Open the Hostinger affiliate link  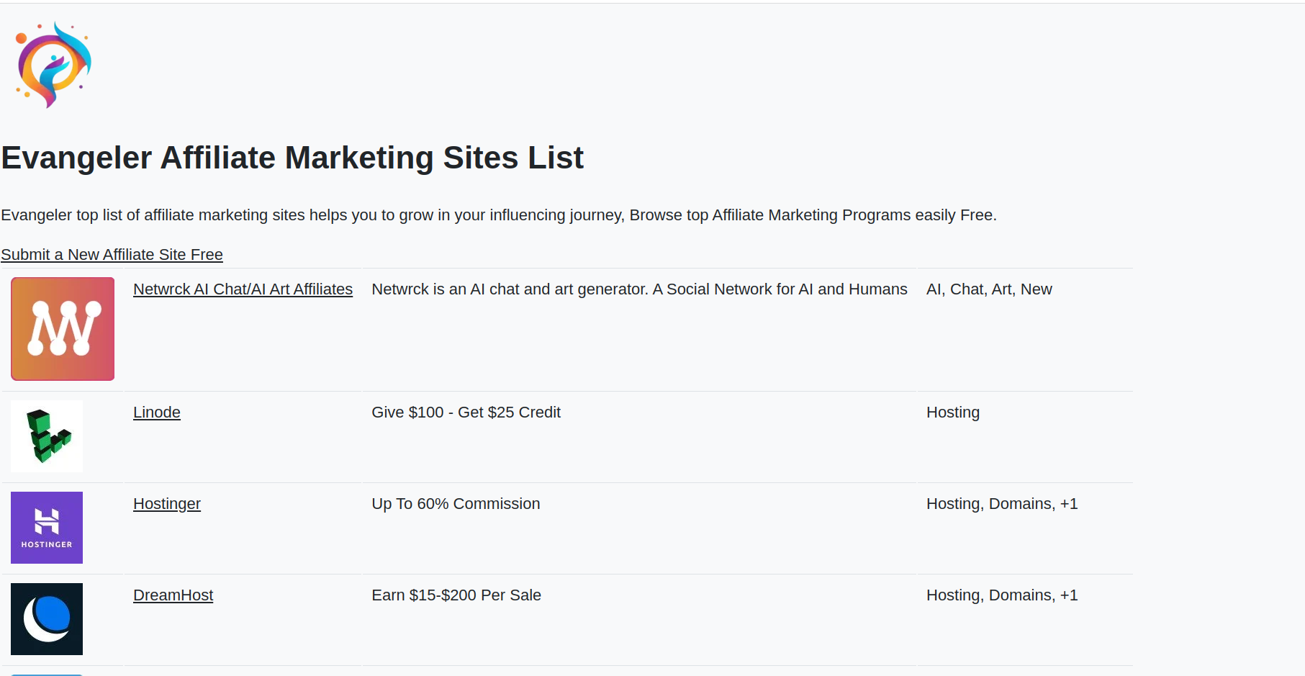click(167, 504)
